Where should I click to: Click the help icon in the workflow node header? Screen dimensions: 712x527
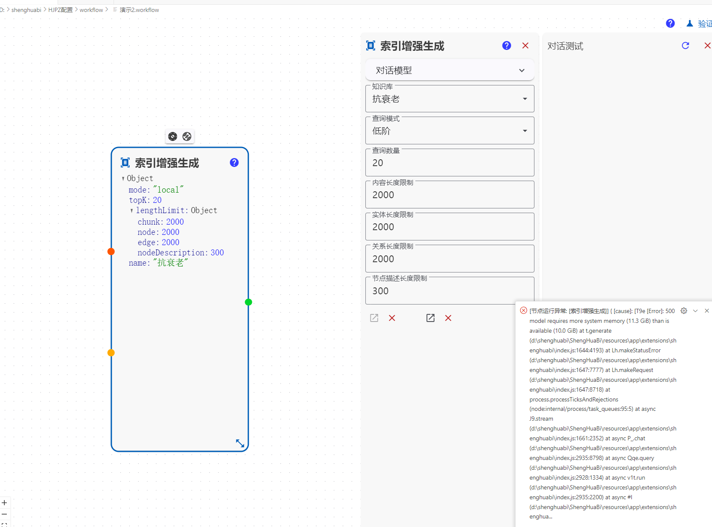234,163
